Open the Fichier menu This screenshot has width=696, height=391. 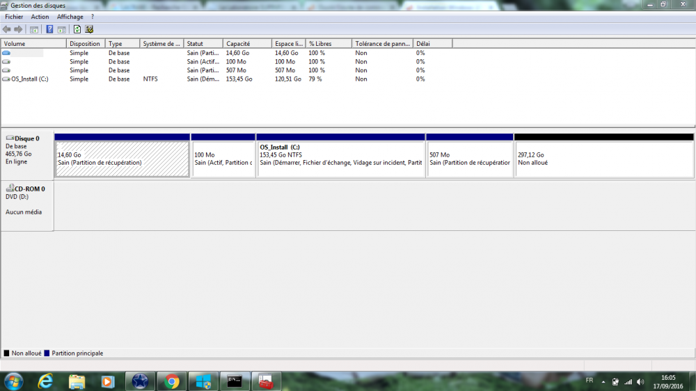click(x=14, y=17)
